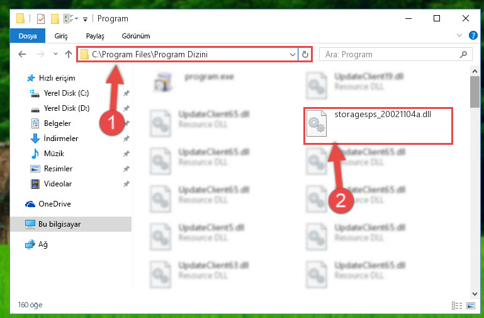The height and width of the screenshot is (318, 484).
Task: Switch to details view layout icon
Action: (x=457, y=305)
